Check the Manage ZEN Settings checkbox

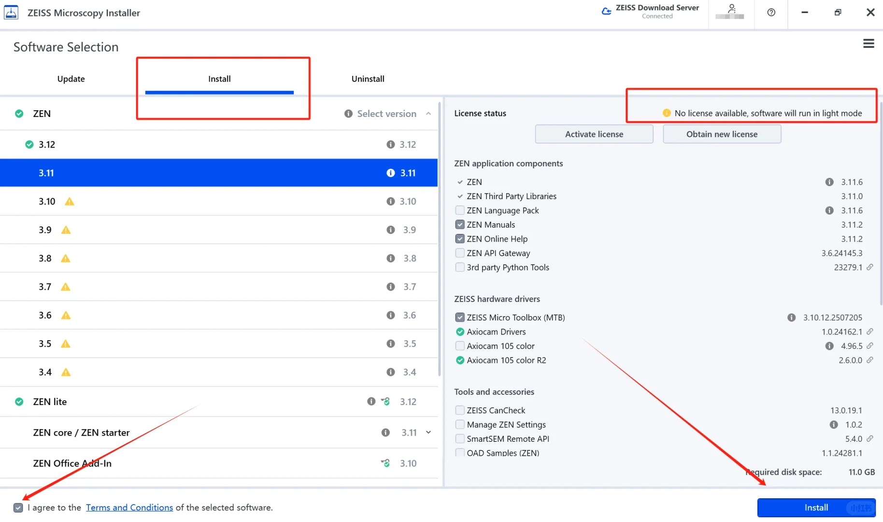point(460,425)
